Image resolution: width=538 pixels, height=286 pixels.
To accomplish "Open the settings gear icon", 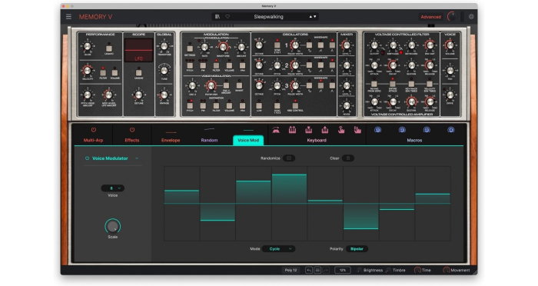I will click(471, 16).
